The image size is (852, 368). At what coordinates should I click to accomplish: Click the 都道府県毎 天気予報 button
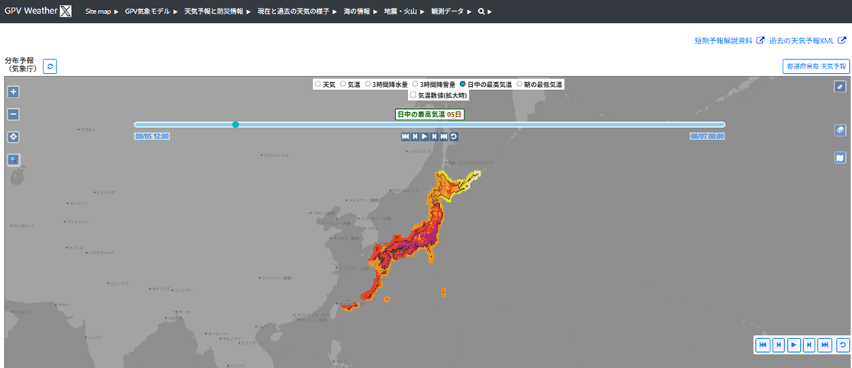click(x=815, y=66)
